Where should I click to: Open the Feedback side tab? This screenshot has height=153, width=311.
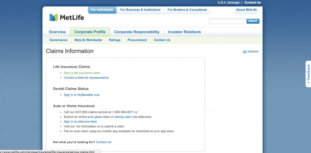point(308,74)
